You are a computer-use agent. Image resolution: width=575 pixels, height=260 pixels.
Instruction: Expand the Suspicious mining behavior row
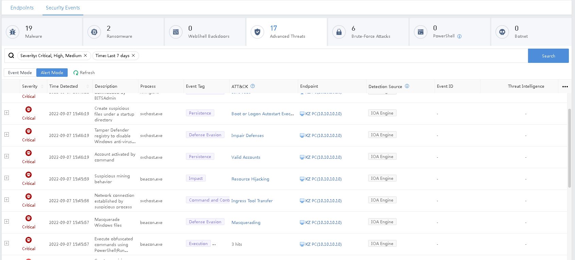[x=6, y=178]
